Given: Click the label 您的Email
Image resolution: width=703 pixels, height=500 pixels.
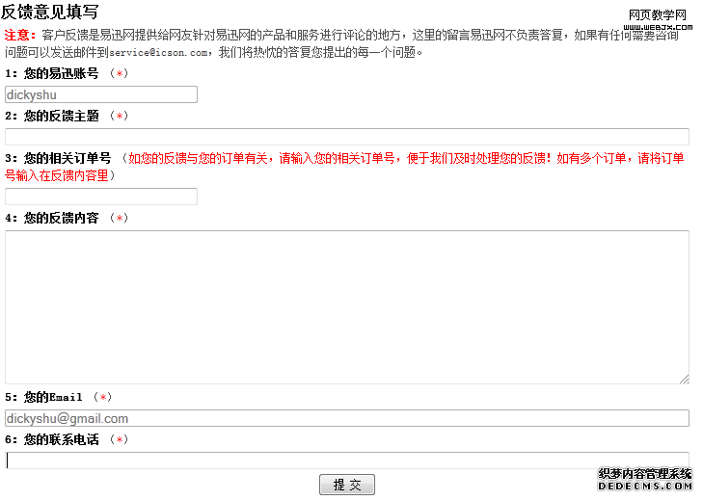Looking at the screenshot, I should (x=53, y=397).
